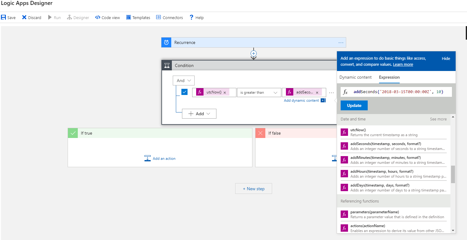Open the Recurrence step ellipsis menu

click(x=341, y=42)
